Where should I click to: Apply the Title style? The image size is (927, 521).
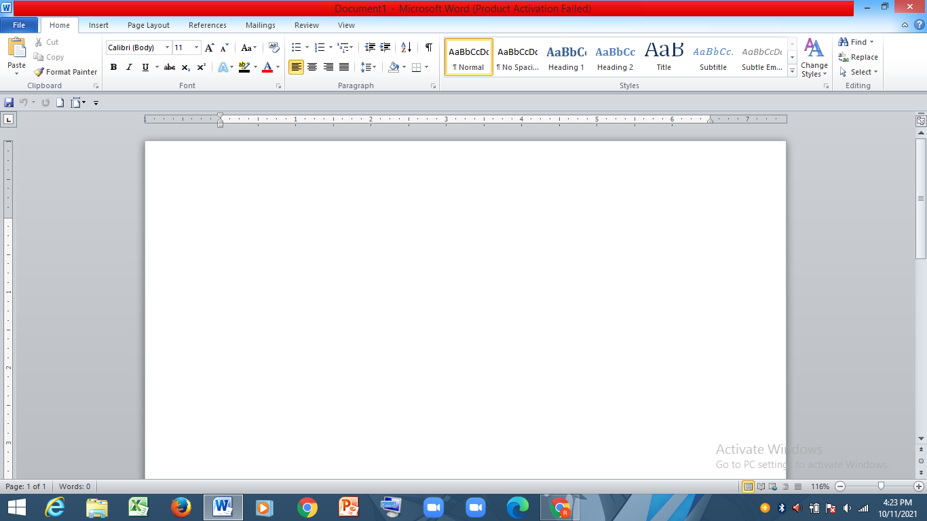pos(664,57)
